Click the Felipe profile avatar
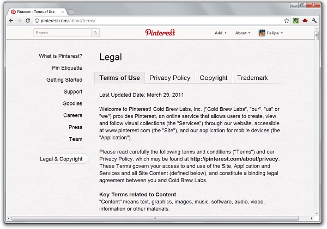This screenshot has width=327, height=229. 262,33
